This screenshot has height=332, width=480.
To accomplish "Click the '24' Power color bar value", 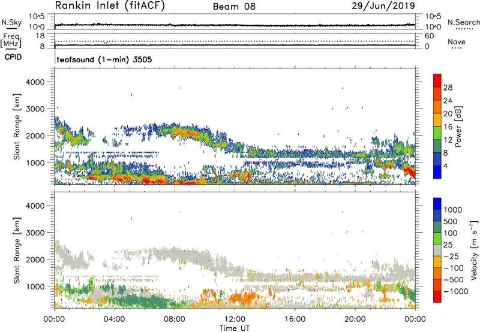I will tap(448, 101).
